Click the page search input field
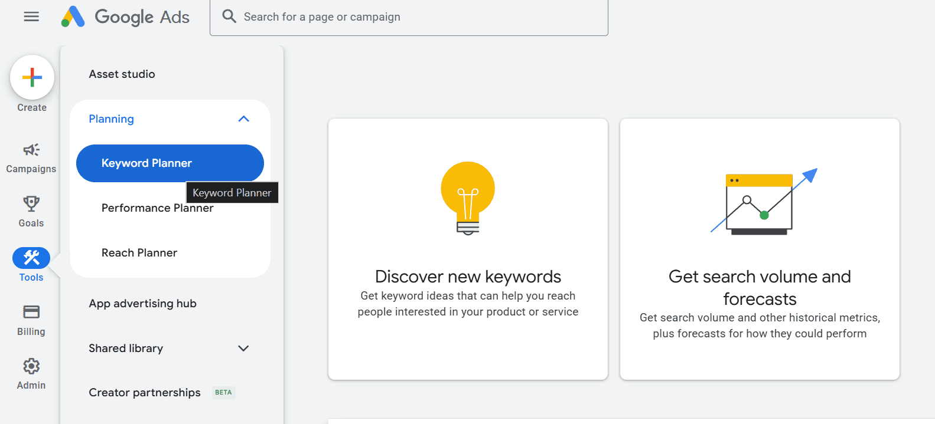Viewport: 935px width, 424px height. point(409,17)
